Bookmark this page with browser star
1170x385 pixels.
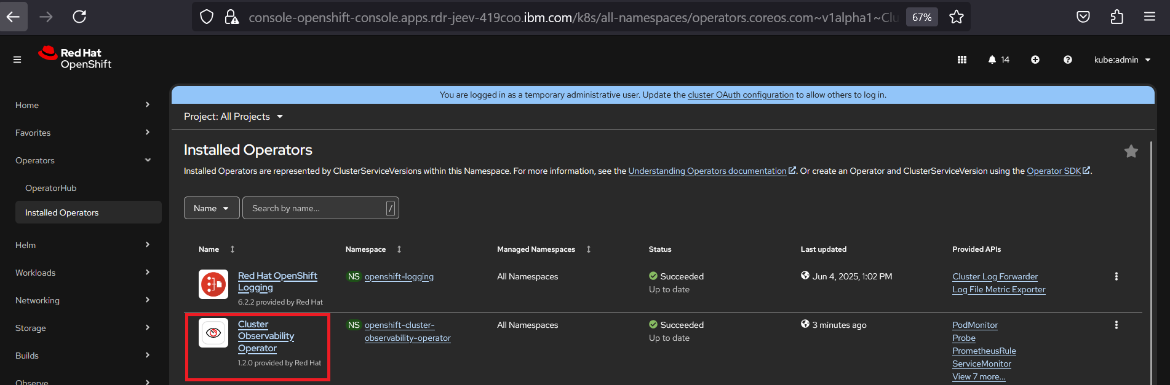pyautogui.click(x=956, y=17)
